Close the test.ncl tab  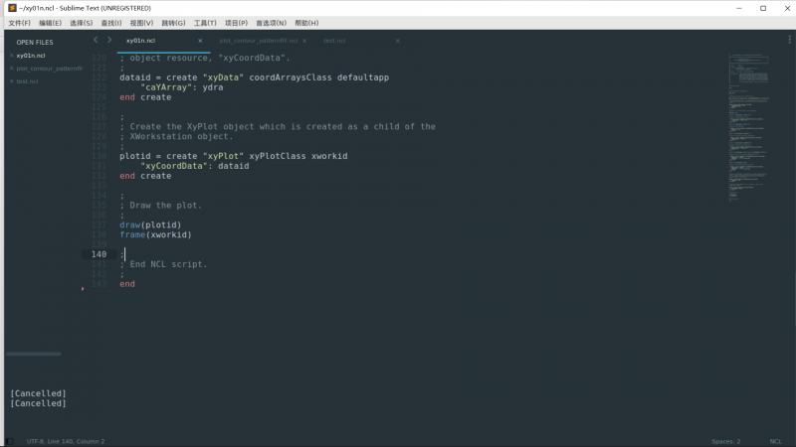point(398,41)
